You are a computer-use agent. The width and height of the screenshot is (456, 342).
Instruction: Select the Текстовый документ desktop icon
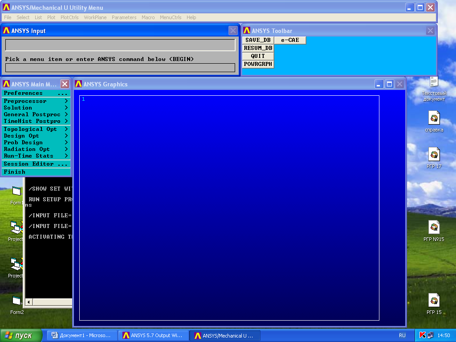coord(434,89)
